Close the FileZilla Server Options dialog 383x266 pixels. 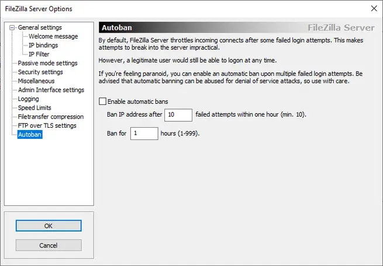pyautogui.click(x=374, y=9)
